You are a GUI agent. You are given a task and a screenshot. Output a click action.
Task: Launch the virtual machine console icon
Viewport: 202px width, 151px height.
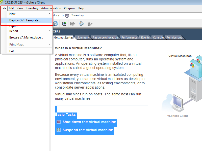coord(64,24)
